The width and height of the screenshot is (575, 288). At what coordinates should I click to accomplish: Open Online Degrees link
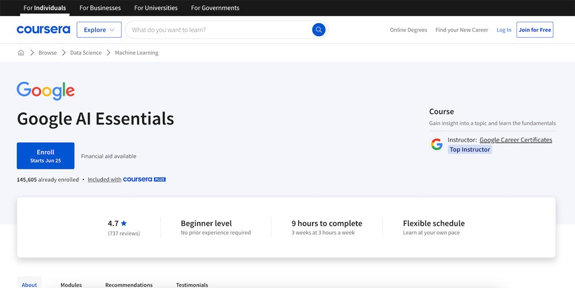408,30
